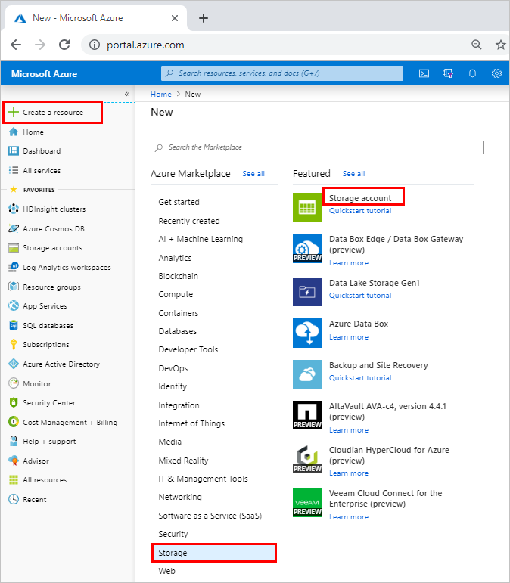Select the Compute category
Viewport: 510px width, 583px height.
click(176, 294)
